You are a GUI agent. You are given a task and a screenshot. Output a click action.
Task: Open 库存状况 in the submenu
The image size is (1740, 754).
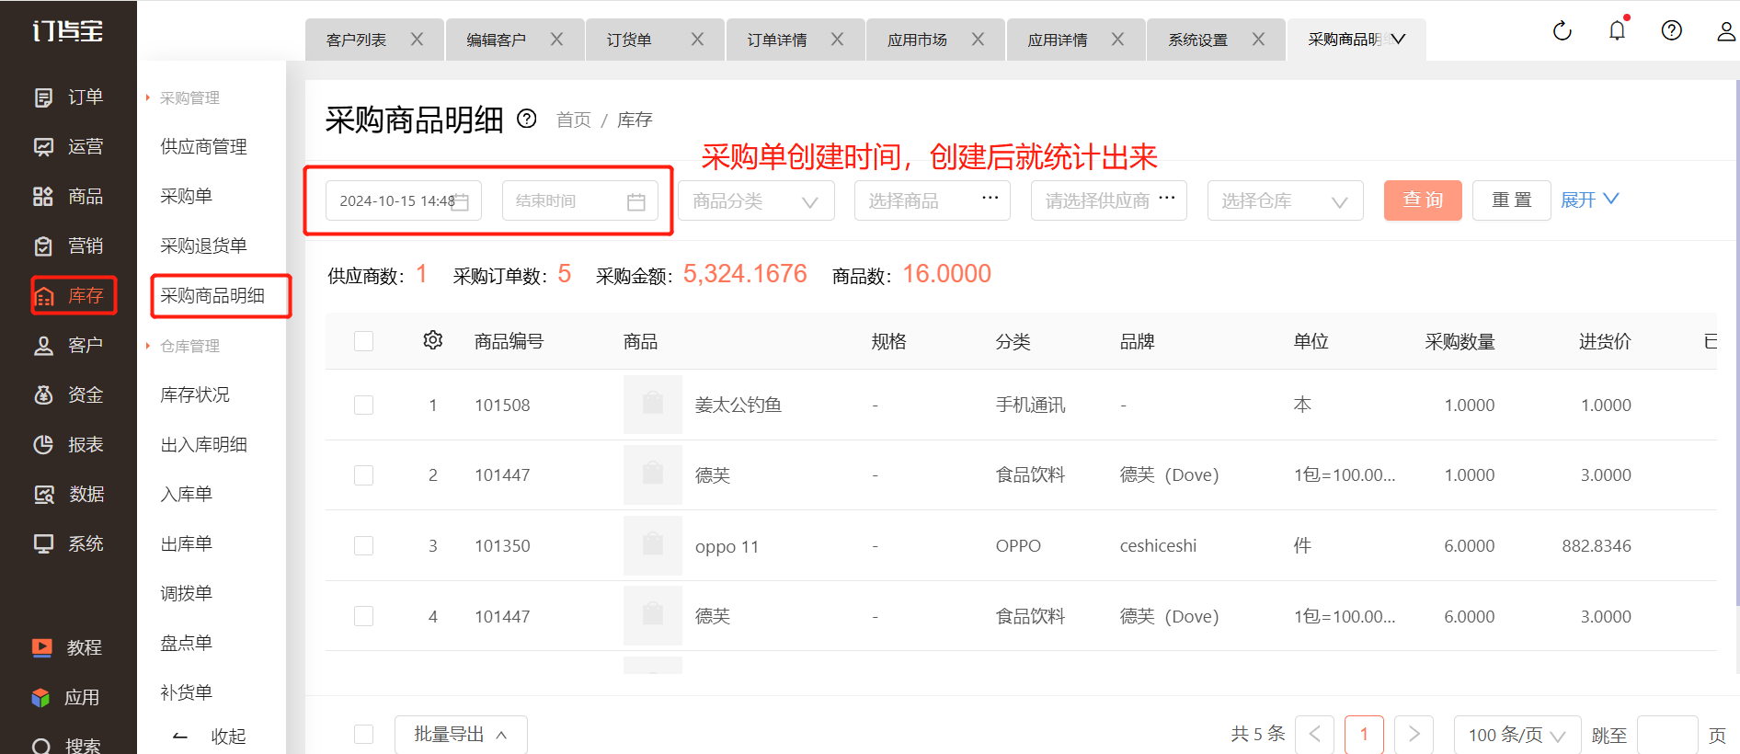195,395
